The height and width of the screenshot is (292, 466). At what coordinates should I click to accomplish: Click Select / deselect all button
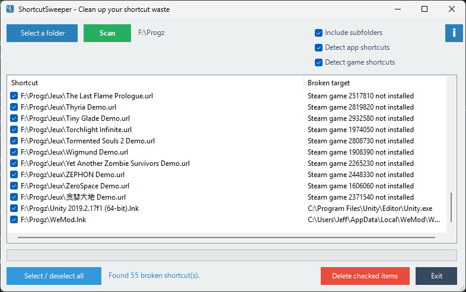pos(54,276)
